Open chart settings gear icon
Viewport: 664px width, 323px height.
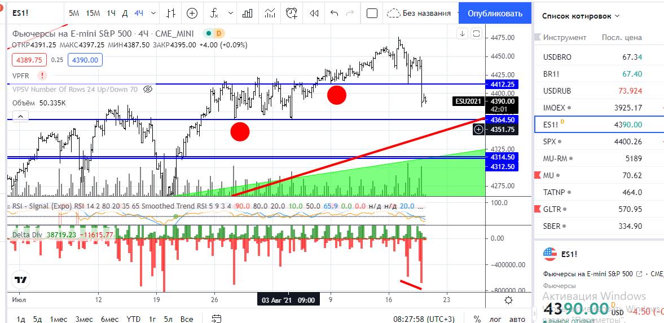point(509,300)
